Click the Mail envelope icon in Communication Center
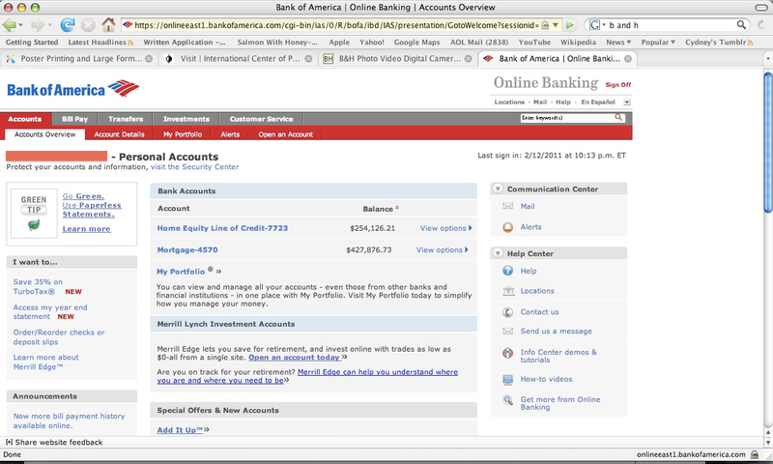Image resolution: width=773 pixels, height=464 pixels. [508, 206]
